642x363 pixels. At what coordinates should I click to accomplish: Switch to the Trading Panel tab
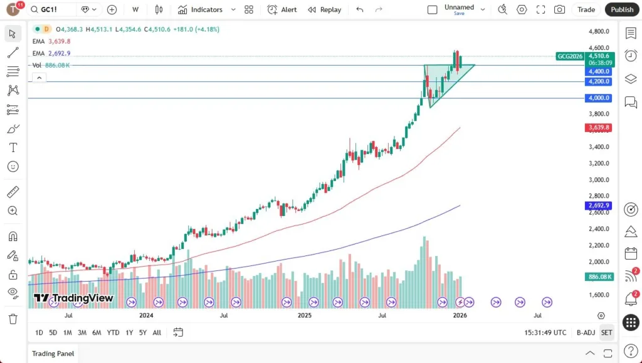point(53,354)
